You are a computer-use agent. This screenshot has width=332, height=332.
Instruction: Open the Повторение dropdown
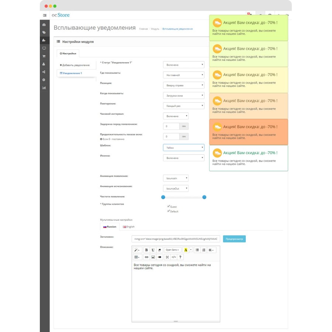tap(184, 106)
